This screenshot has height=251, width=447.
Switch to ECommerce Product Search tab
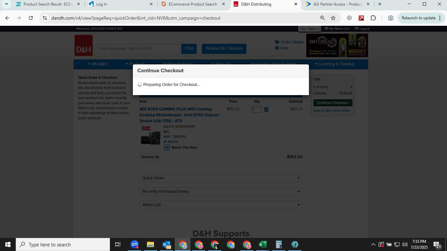coord(193,4)
